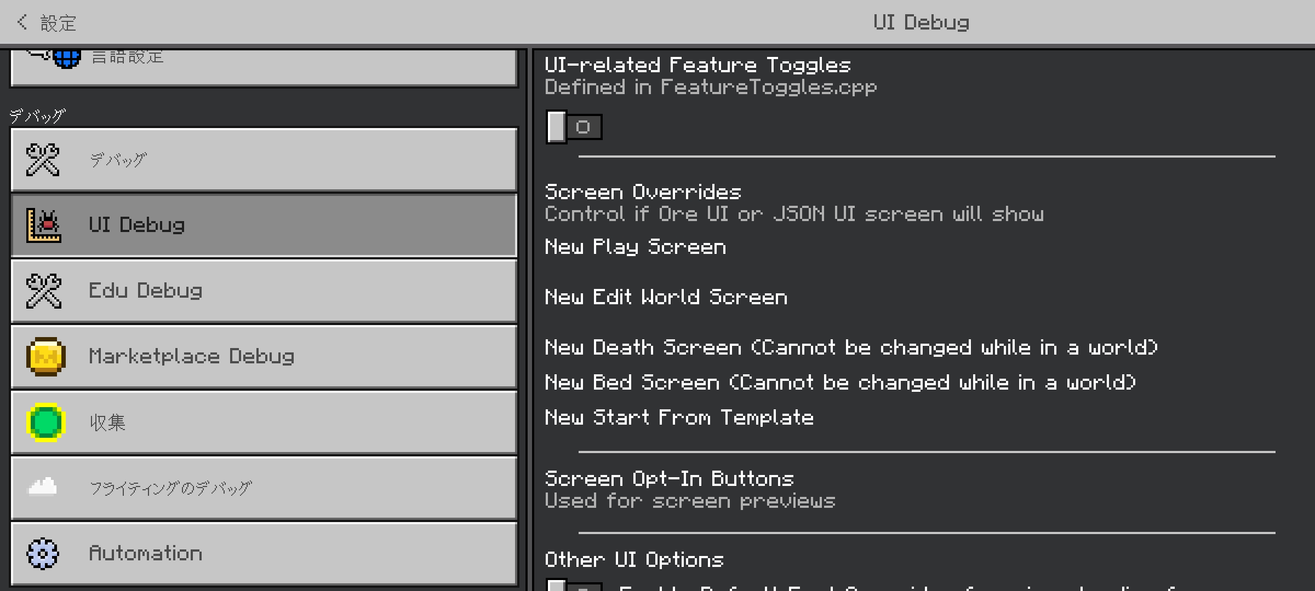1315x591 pixels.
Task: Toggle the switch under Other UI Options
Action: [573, 586]
